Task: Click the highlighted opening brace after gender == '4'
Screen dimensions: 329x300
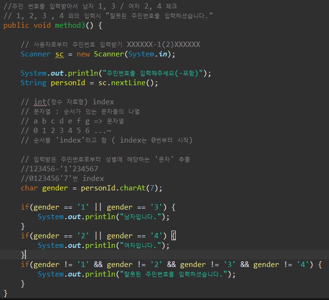Action: pos(173,236)
